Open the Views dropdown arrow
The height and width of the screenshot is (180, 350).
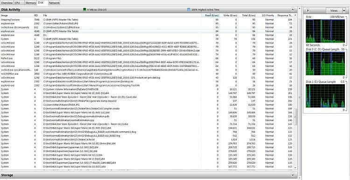coord(344,10)
